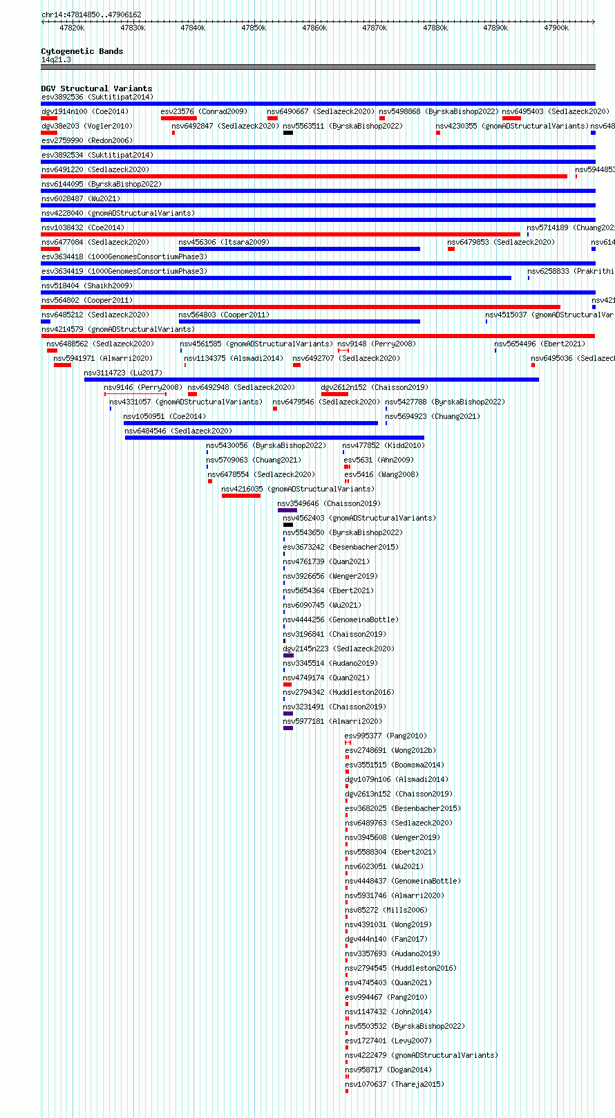Screen dimensions: 615x1118
Task: Open esv3634418 (1000GenomesConsortiumPhase3)
Action: click(124, 257)
